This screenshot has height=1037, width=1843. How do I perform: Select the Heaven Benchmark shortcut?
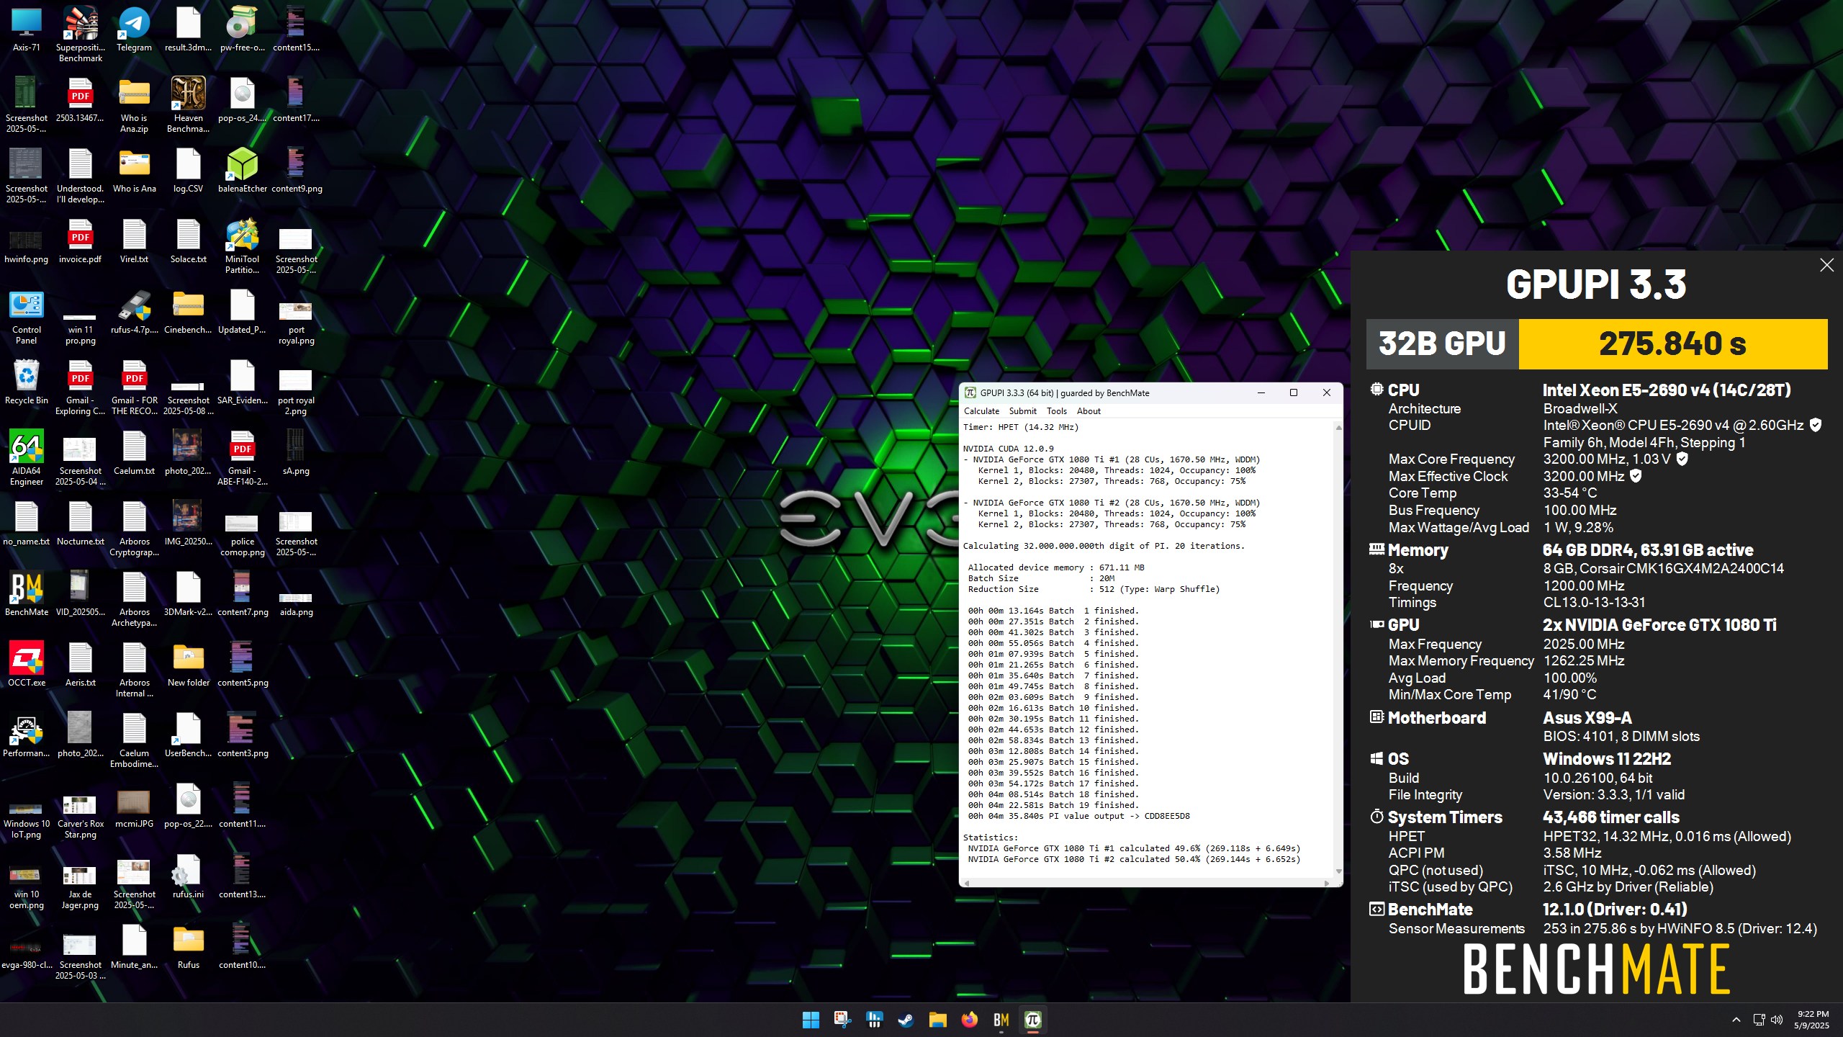tap(188, 104)
